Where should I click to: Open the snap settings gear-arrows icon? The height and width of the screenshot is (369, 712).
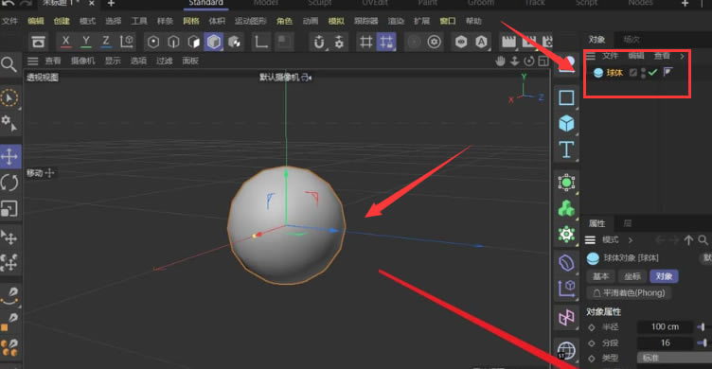(x=339, y=43)
